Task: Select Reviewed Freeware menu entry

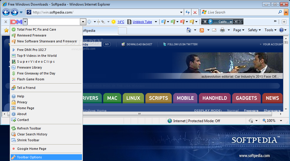Action: click(x=46, y=35)
